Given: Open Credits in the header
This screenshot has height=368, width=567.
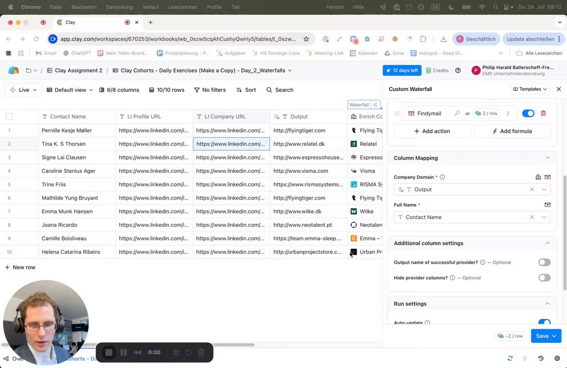Looking at the screenshot, I should point(437,70).
